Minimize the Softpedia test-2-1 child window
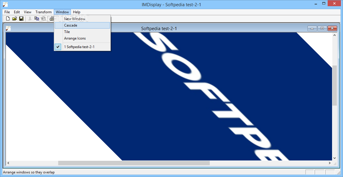The width and height of the screenshot is (343, 177). (x=312, y=28)
